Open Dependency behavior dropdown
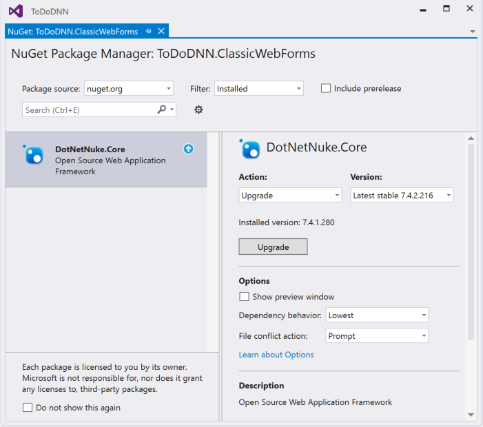This screenshot has width=483, height=427. [377, 315]
